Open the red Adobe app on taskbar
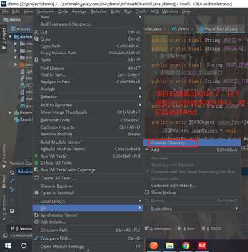Viewport: 248px width, 252px height. (x=202, y=245)
